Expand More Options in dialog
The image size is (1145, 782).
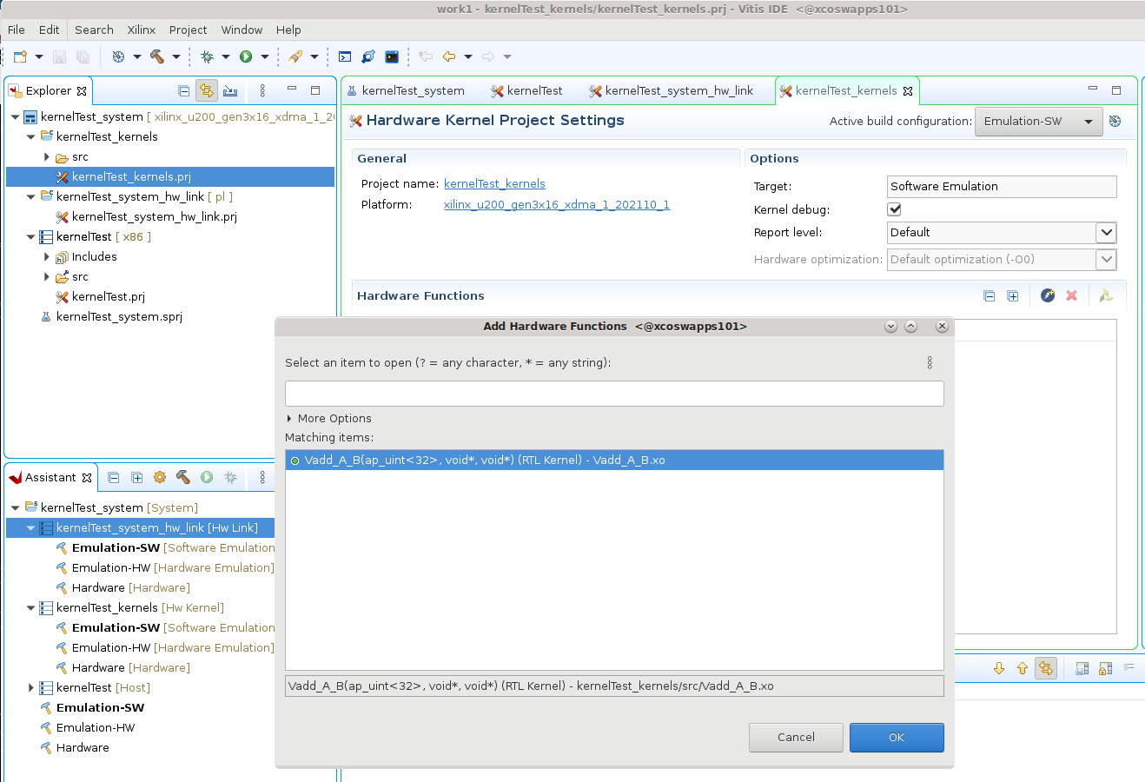(x=328, y=418)
